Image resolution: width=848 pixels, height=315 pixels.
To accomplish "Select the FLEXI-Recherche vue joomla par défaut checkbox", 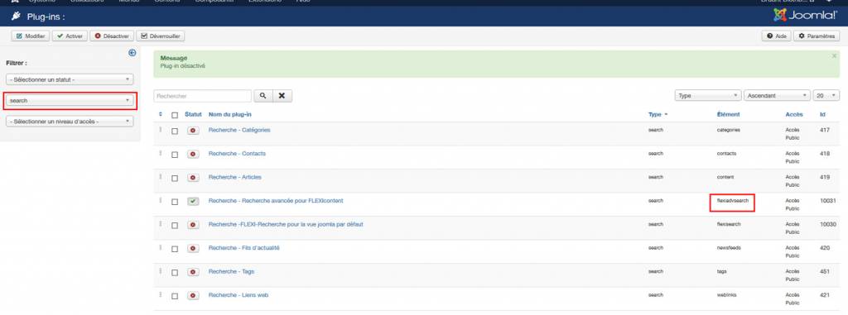I will click(x=174, y=226).
